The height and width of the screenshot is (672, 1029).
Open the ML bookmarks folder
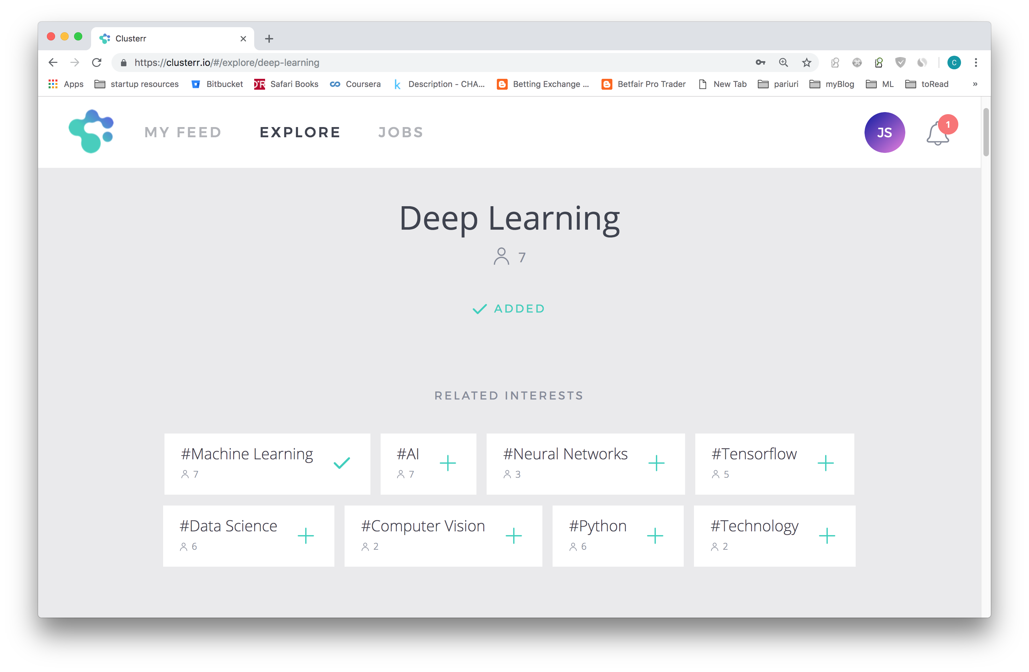(x=879, y=84)
